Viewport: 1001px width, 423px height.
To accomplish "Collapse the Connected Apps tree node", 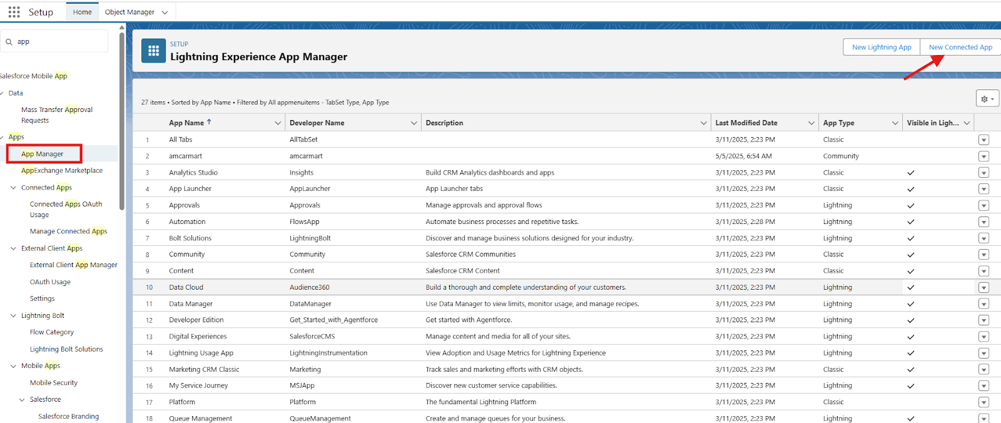I will [13, 188].
